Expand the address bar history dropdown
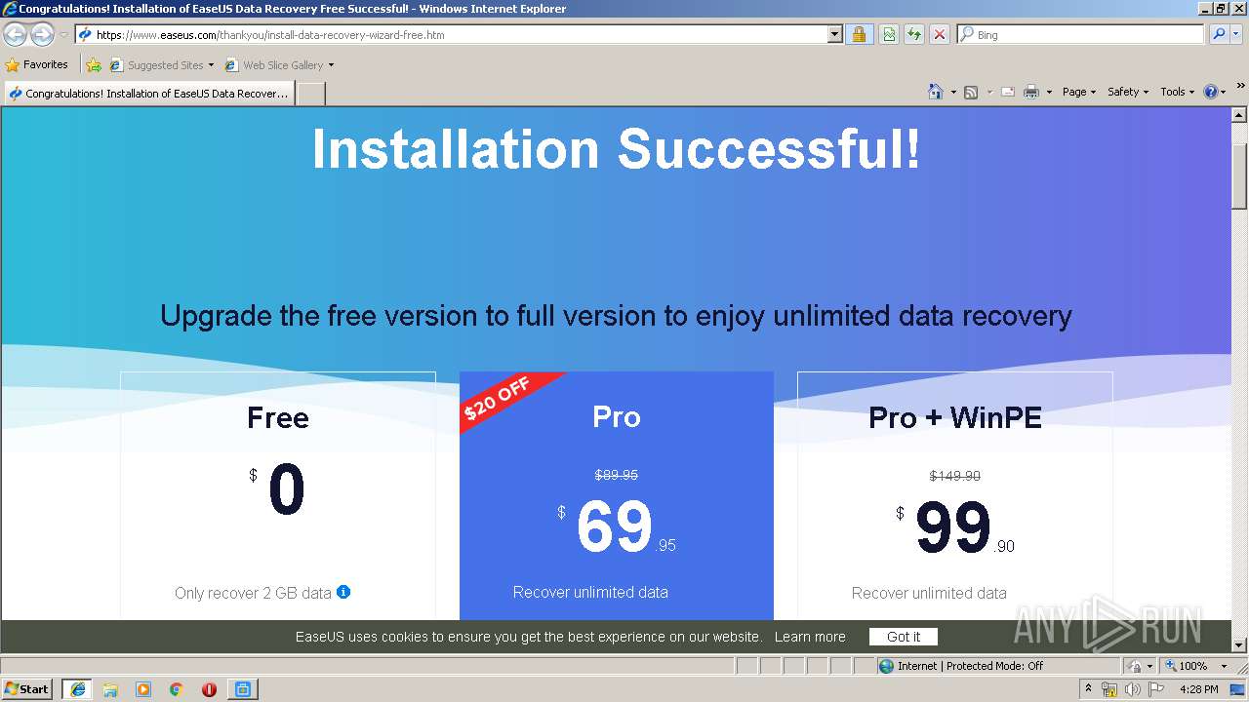Viewport: 1249px width, 702px height. [x=834, y=34]
